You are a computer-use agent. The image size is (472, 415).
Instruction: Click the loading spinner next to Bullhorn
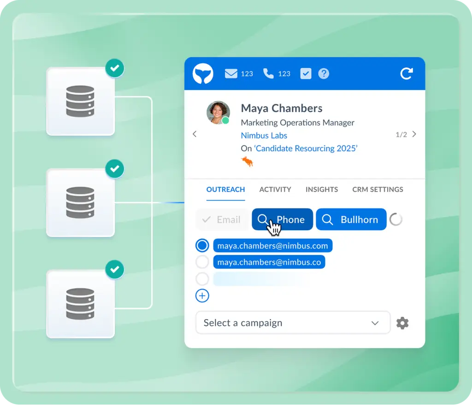click(x=395, y=219)
